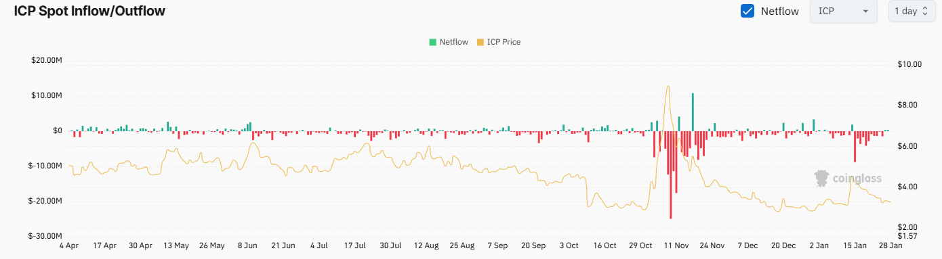Click the 2 Jan date label
Image resolution: width=942 pixels, height=259 pixels.
[819, 245]
